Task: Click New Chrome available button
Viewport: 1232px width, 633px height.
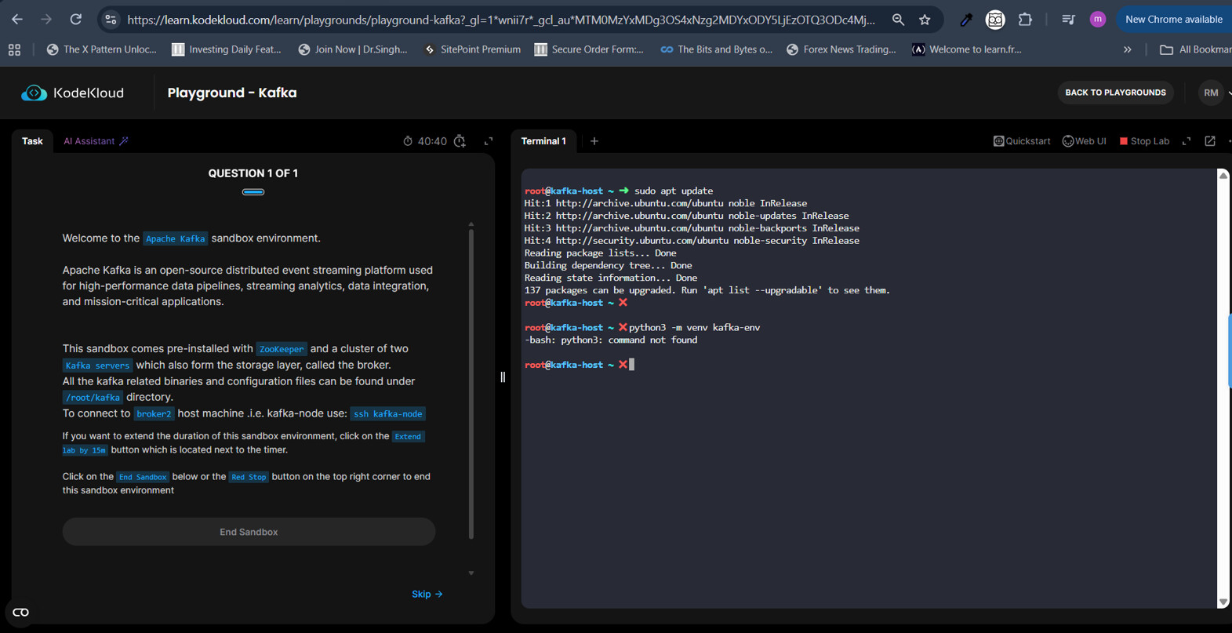Action: (x=1173, y=20)
